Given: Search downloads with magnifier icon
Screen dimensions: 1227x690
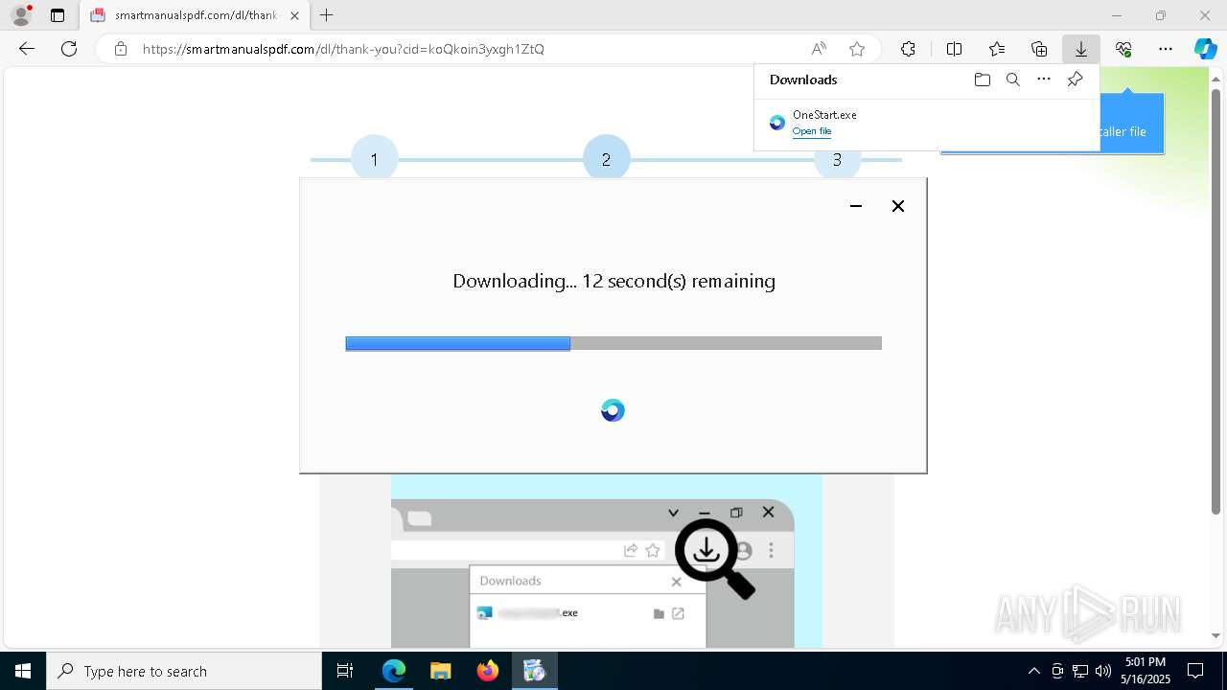Looking at the screenshot, I should 1012,80.
